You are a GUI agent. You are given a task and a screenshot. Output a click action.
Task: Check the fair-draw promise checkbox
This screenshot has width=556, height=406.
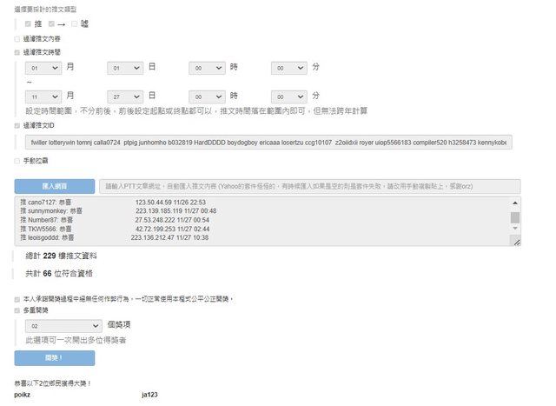pos(17,298)
